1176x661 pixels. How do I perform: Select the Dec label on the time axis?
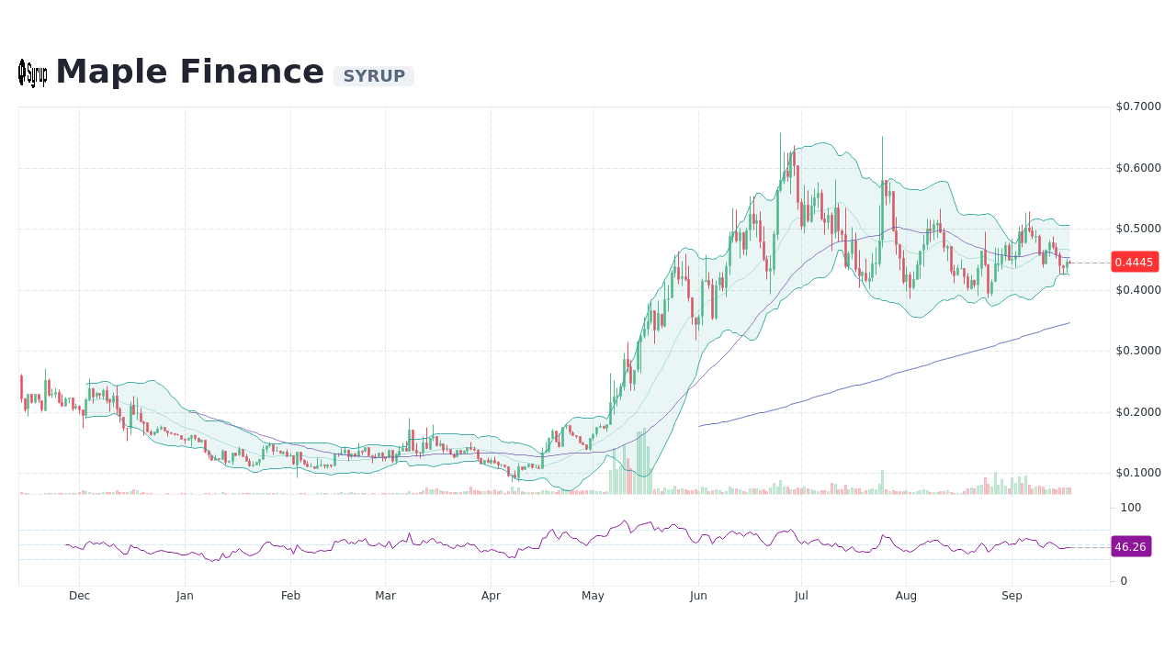point(79,595)
